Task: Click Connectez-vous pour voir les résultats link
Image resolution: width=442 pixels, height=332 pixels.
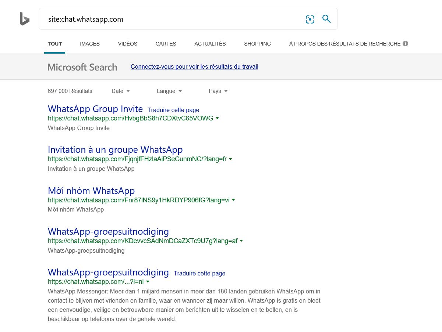Action: pos(194,67)
